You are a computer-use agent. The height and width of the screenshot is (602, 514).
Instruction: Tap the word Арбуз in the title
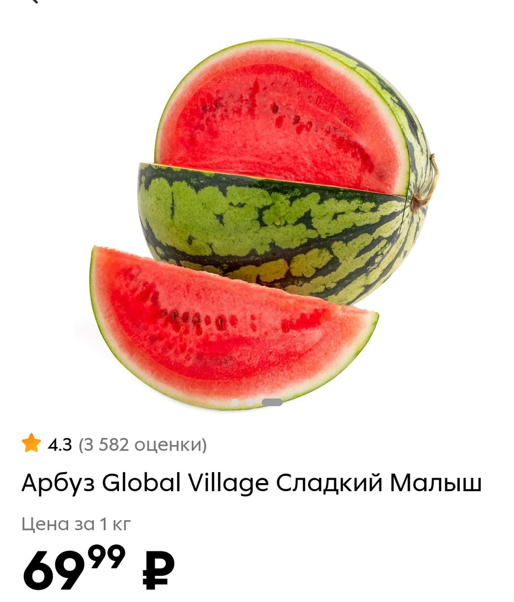pos(57,484)
